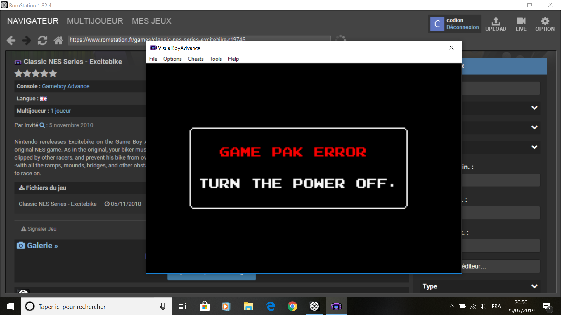Click the magnifier icon next to Invité
Image resolution: width=561 pixels, height=315 pixels.
click(42, 125)
